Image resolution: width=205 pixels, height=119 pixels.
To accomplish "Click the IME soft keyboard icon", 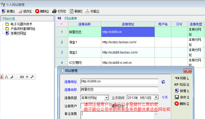I will (22, 77).
